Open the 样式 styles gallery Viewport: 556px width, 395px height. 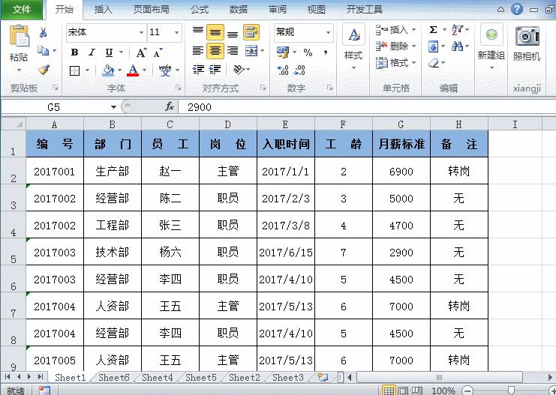pos(353,46)
